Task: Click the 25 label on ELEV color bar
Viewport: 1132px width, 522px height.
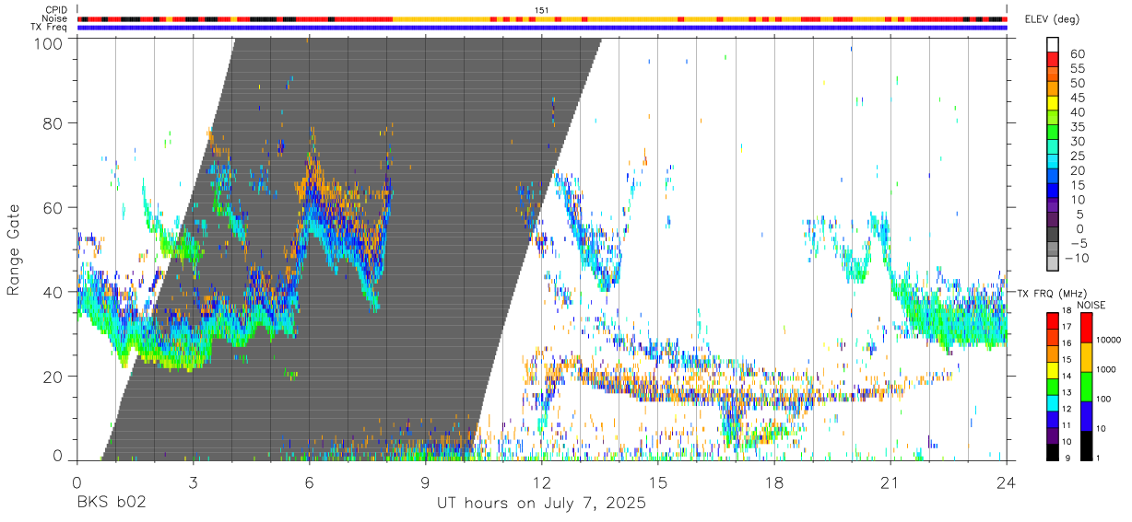Action: [x=1076, y=157]
